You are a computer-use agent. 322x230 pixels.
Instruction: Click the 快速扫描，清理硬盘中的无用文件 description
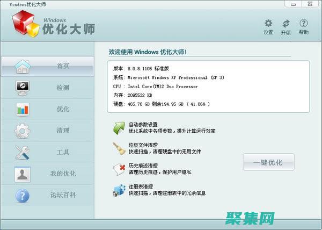[165, 152]
